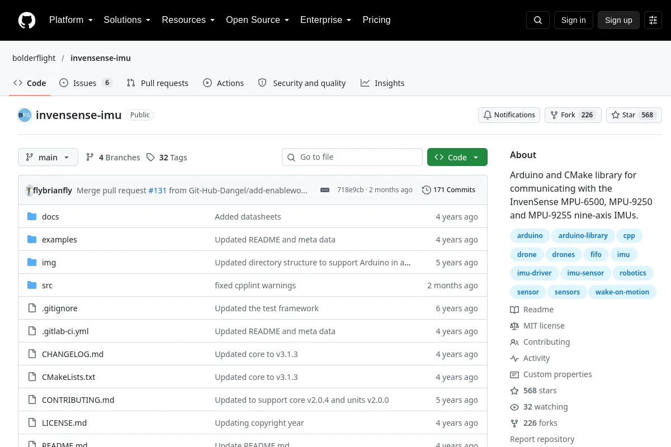
Task: Click the Activity pulse icon
Action: 514,358
